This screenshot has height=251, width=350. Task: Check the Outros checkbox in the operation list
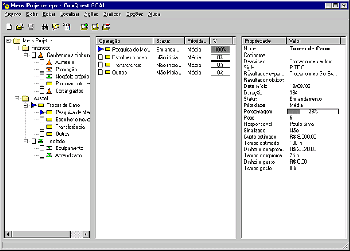click(100, 72)
